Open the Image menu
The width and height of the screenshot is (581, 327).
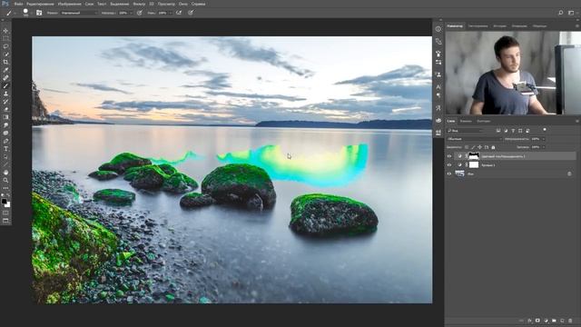click(69, 4)
